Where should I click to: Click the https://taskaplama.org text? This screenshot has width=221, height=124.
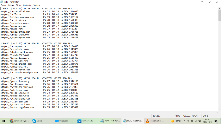(x=15, y=58)
